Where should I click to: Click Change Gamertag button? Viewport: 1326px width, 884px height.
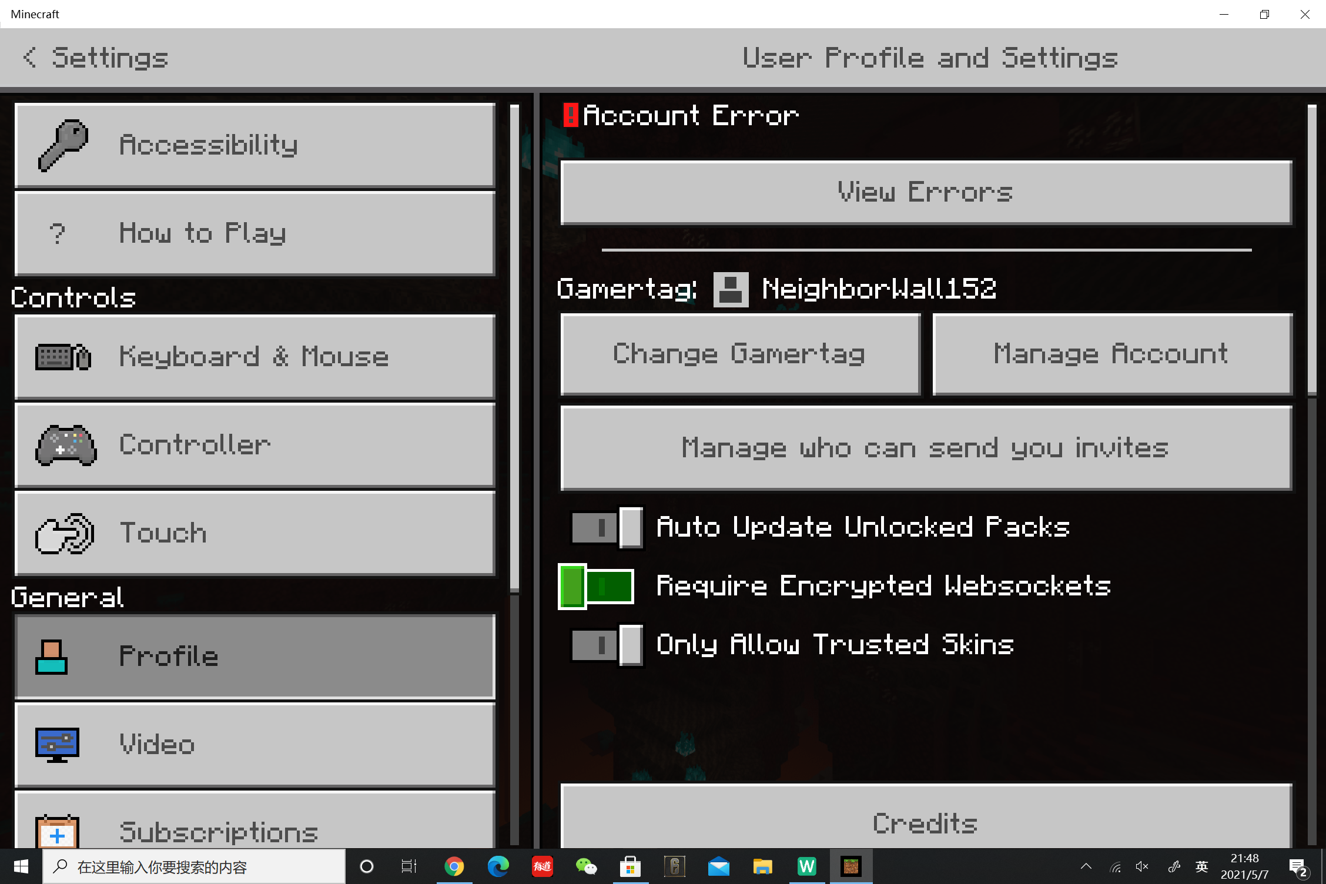[740, 354]
